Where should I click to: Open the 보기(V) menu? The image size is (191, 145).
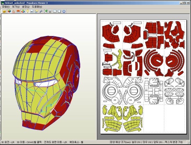tap(16, 7)
